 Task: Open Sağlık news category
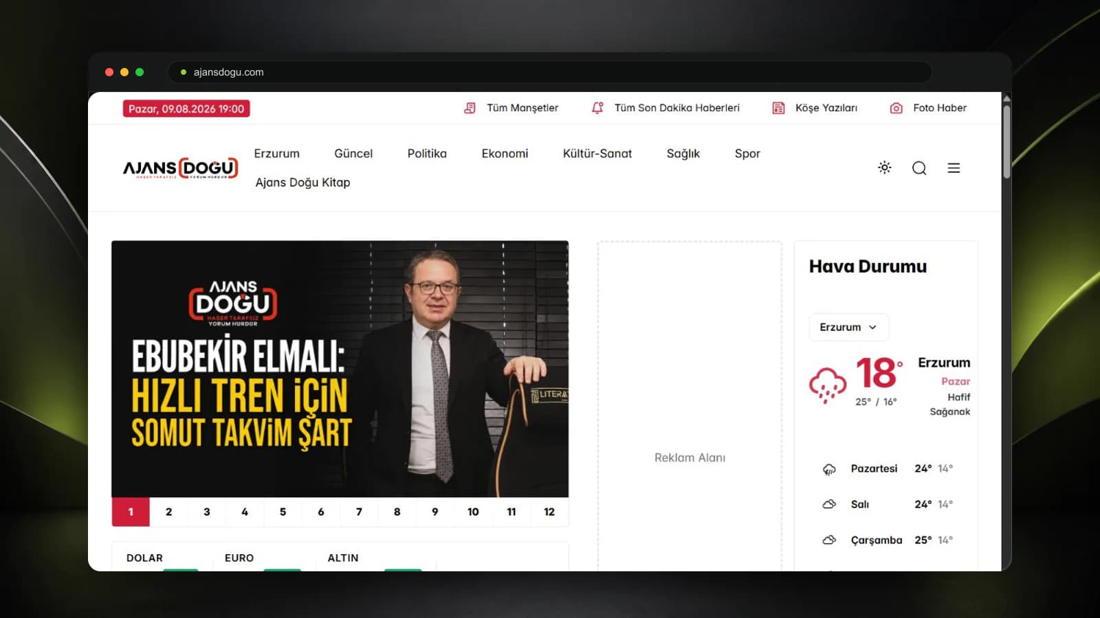pos(683,154)
